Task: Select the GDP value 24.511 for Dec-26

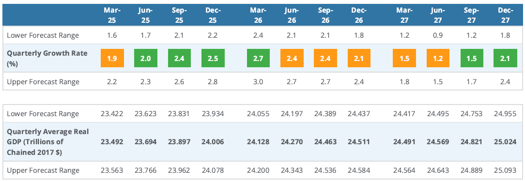Action: coord(359,141)
